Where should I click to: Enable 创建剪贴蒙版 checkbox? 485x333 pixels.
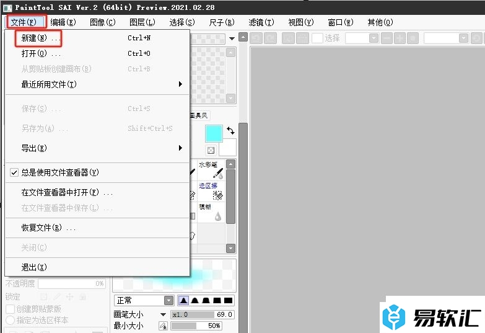tap(10, 309)
